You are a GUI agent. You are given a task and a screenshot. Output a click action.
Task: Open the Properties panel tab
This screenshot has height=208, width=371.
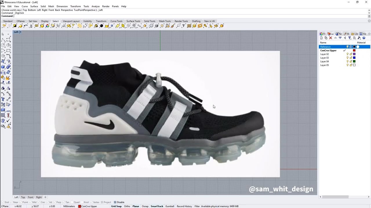click(x=322, y=34)
